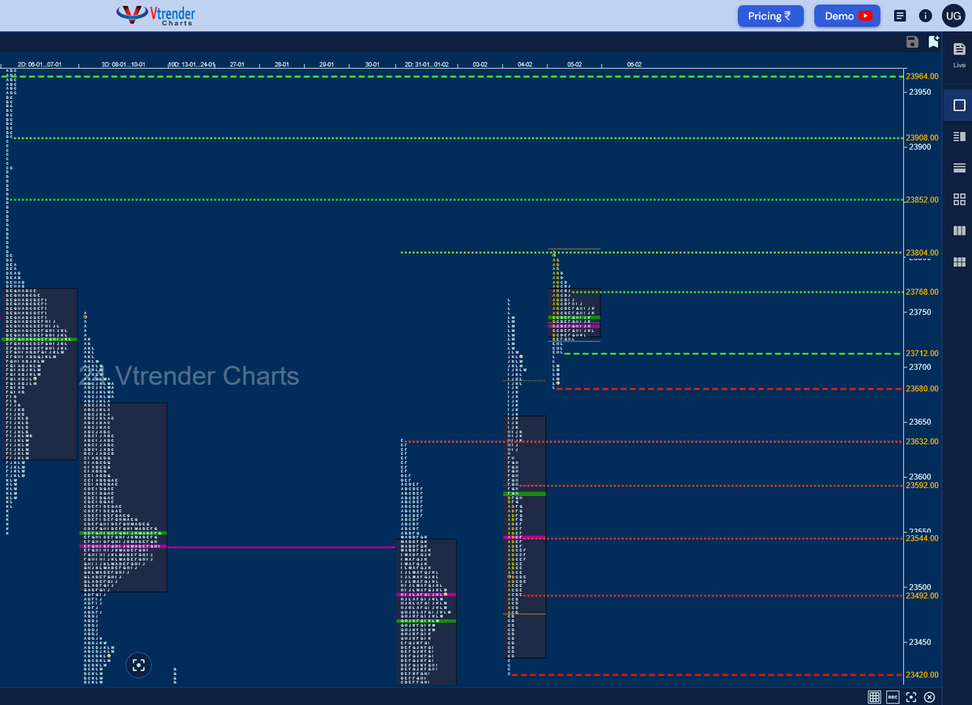Click the 23544.00 price level label

tap(923, 537)
